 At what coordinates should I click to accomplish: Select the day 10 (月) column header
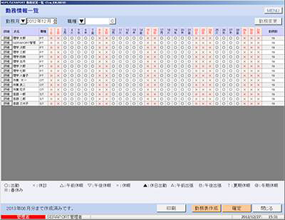pyautogui.click(x=113, y=31)
